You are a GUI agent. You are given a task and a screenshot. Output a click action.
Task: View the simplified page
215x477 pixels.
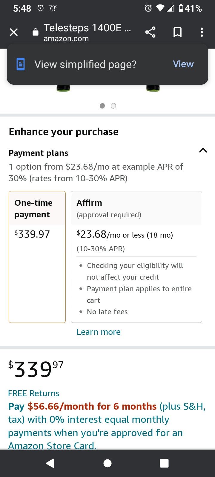(183, 64)
